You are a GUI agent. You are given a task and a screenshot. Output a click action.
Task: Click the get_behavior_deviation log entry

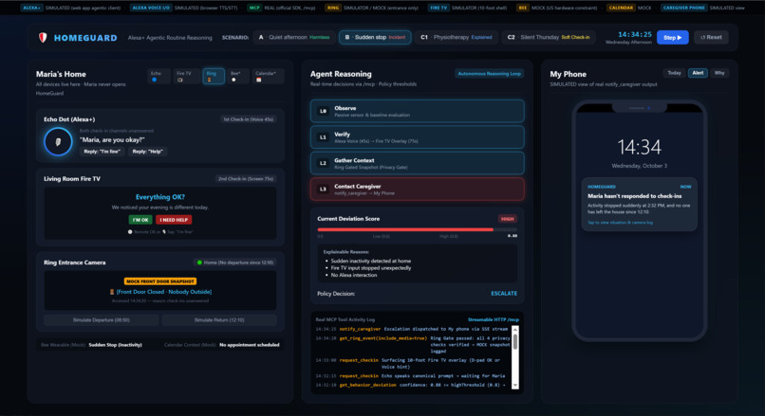(410, 385)
